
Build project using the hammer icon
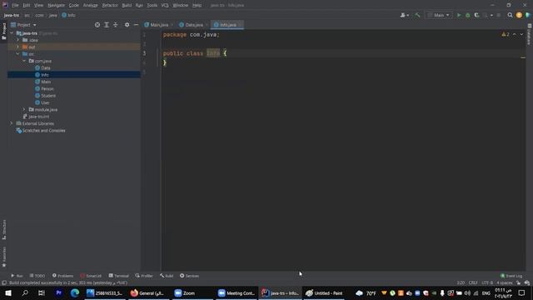417,15
